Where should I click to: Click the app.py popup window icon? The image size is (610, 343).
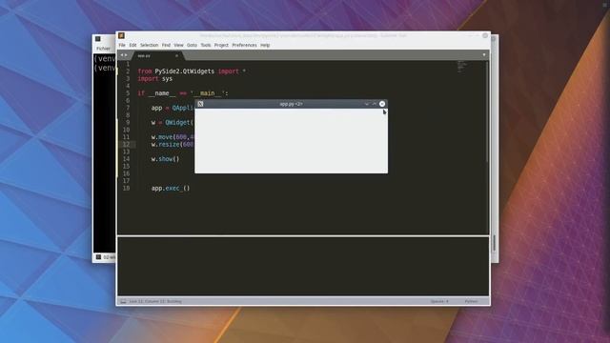(200, 104)
